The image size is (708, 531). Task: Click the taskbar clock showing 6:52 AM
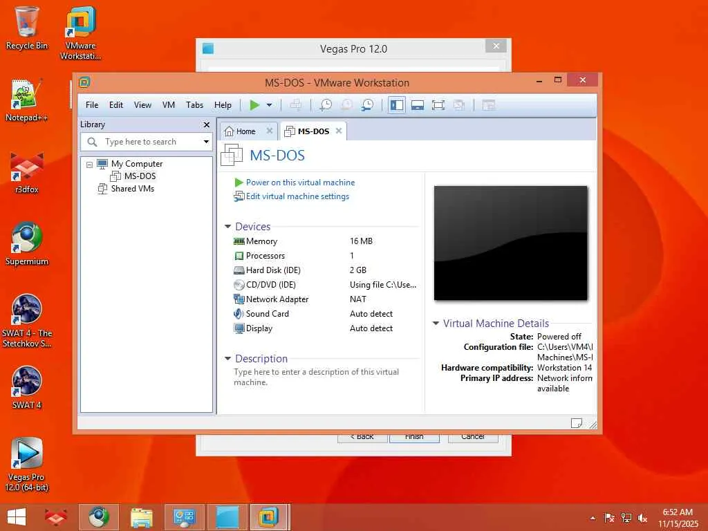[678, 518]
